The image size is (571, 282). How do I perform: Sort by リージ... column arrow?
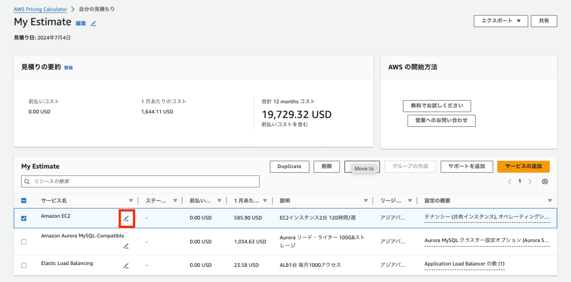pyautogui.click(x=410, y=201)
